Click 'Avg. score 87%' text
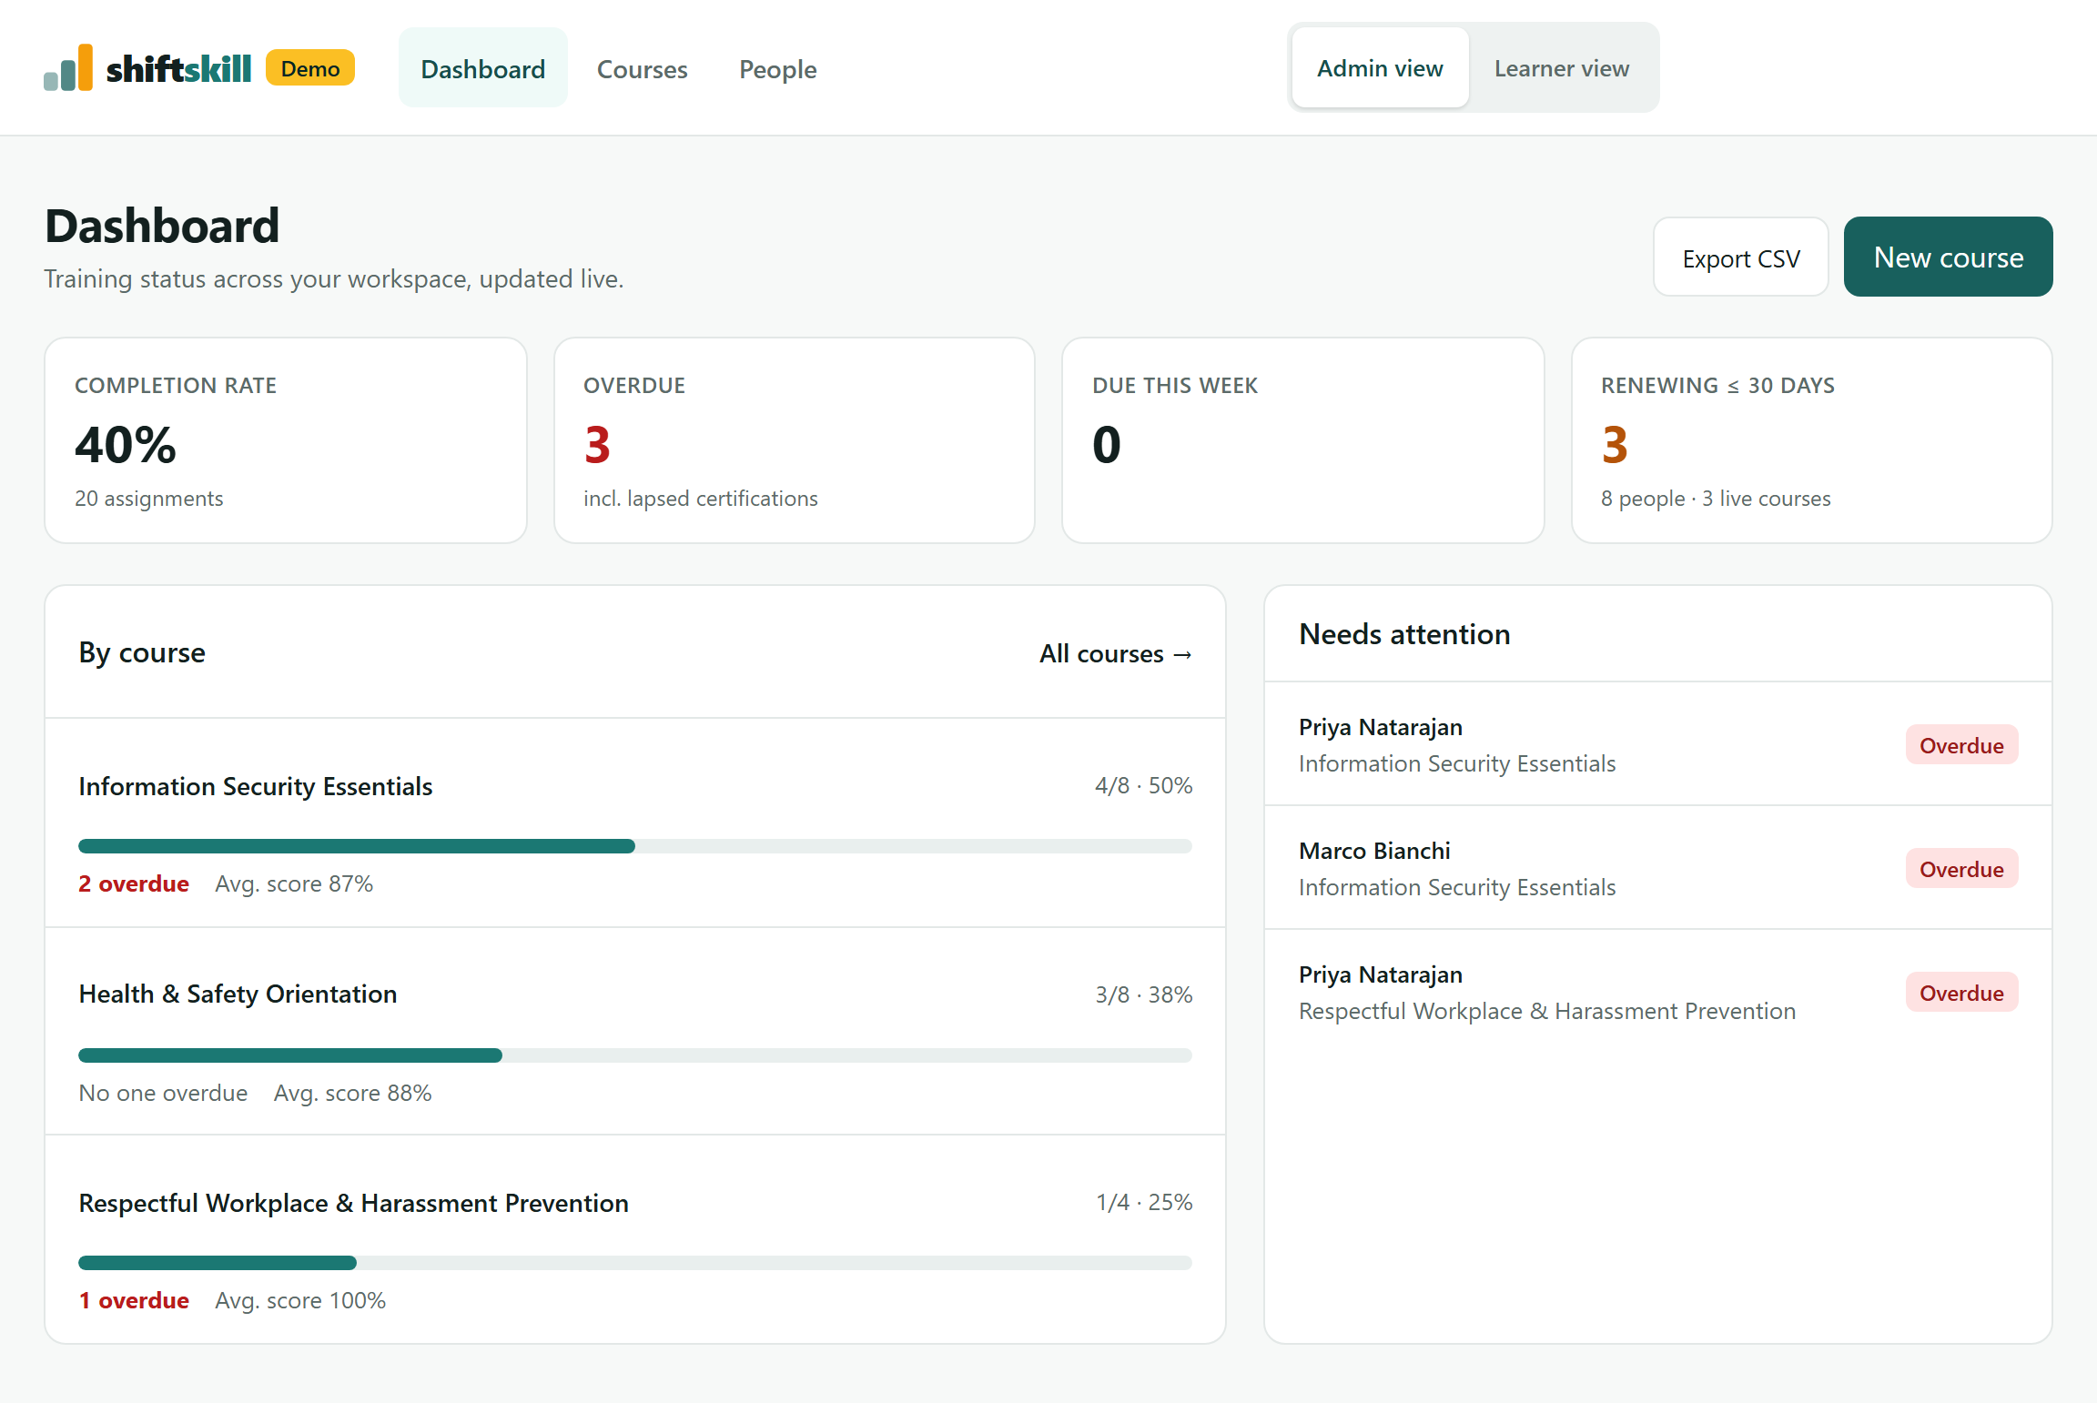Image resolution: width=2097 pixels, height=1403 pixels. [x=294, y=883]
